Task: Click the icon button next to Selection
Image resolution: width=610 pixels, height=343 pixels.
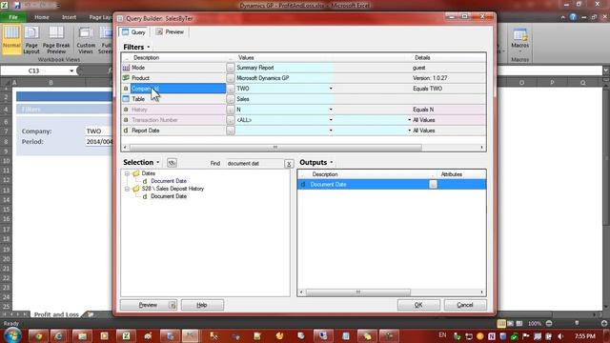Action: click(x=172, y=163)
